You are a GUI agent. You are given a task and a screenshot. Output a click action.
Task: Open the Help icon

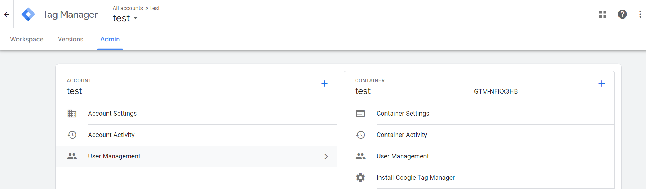(622, 14)
